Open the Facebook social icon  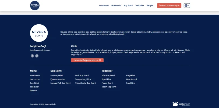point(32,56)
